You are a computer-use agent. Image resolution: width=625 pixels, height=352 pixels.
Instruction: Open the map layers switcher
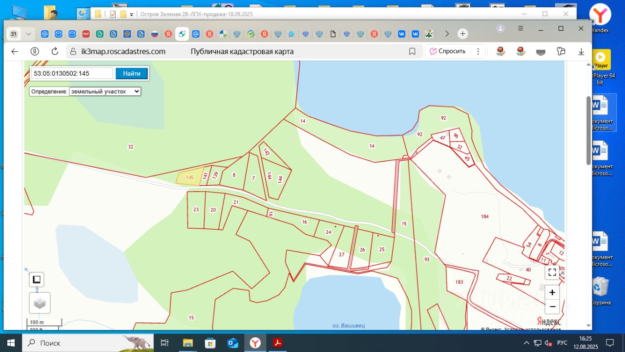40,303
